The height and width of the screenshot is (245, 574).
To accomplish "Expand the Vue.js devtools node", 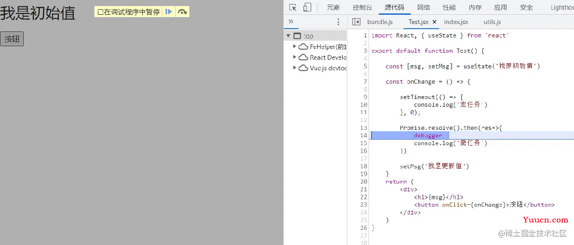I will 294,67.
